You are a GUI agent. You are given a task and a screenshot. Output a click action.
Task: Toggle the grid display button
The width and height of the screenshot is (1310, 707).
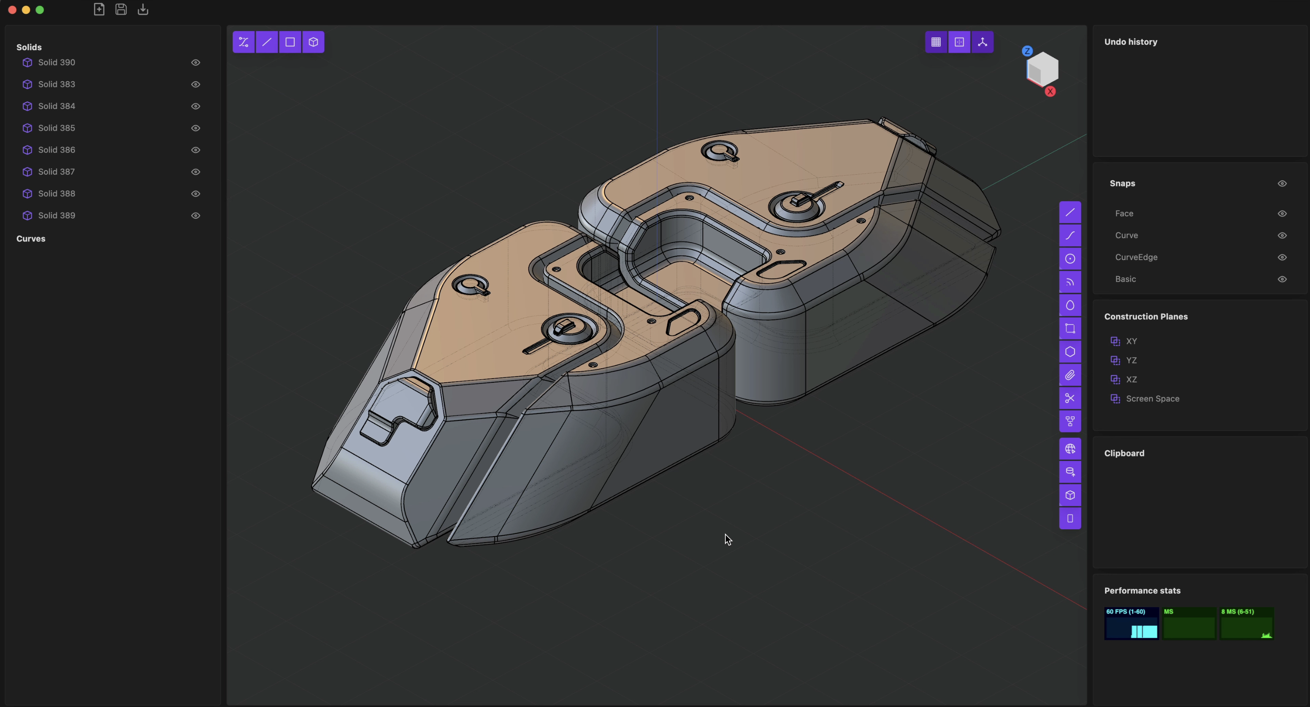point(936,42)
